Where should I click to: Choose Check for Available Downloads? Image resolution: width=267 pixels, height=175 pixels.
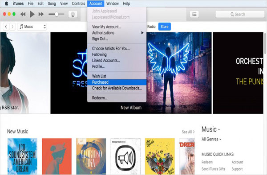click(117, 88)
